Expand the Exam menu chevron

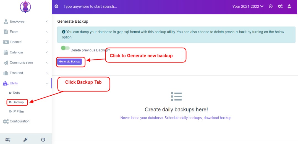(47, 32)
